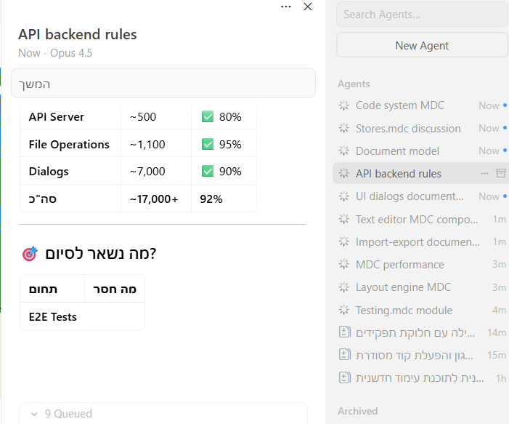Click the New Agent button
Viewport: 509px width, 424px height.
422,45
